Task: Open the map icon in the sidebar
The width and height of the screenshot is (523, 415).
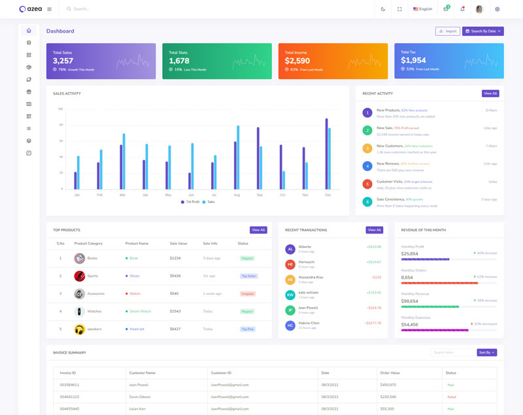Action: point(29,104)
